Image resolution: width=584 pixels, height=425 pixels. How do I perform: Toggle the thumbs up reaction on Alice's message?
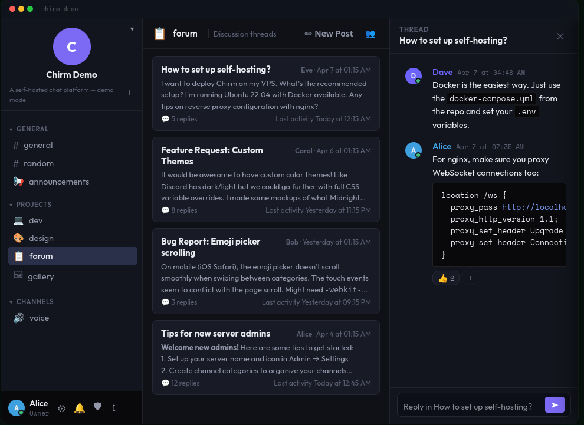point(445,278)
